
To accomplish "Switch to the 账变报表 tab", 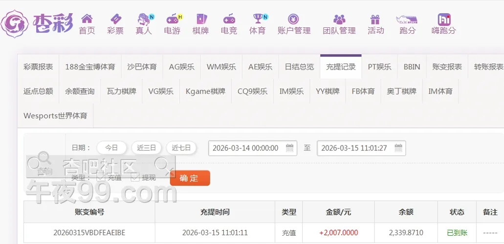I will tap(447, 67).
